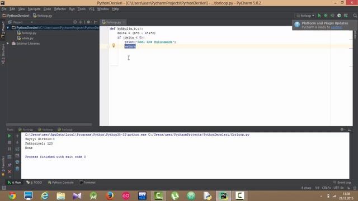Change CRLF line separator in status bar
Image resolution: width=358 pixels, height=201 pixels.
326,188
